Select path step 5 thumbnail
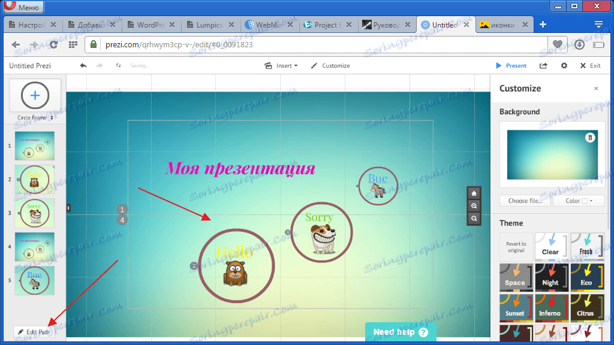 (x=34, y=280)
